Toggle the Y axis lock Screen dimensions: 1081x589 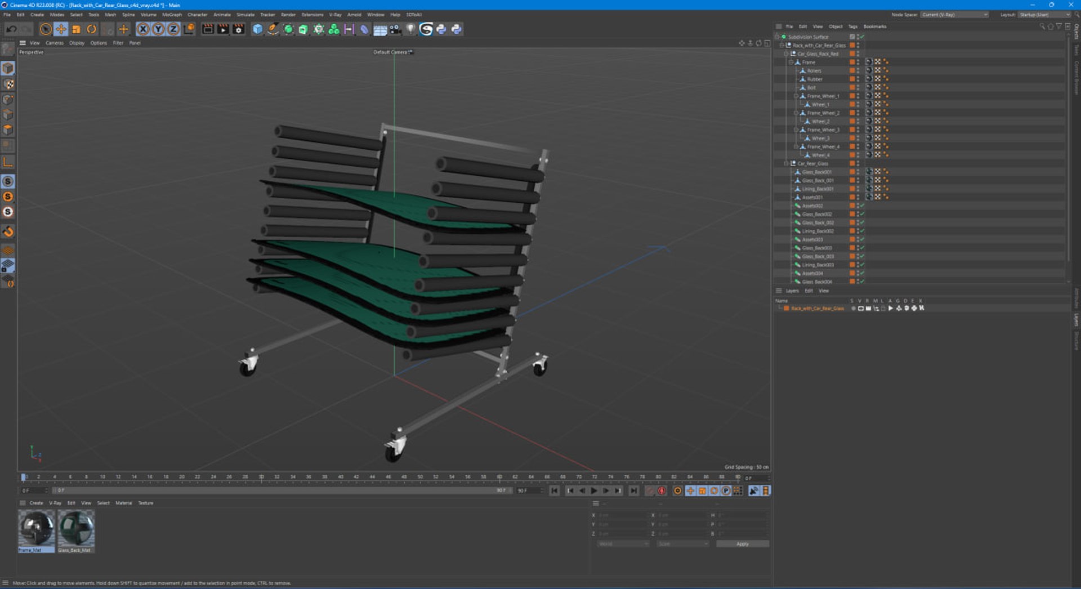(158, 29)
